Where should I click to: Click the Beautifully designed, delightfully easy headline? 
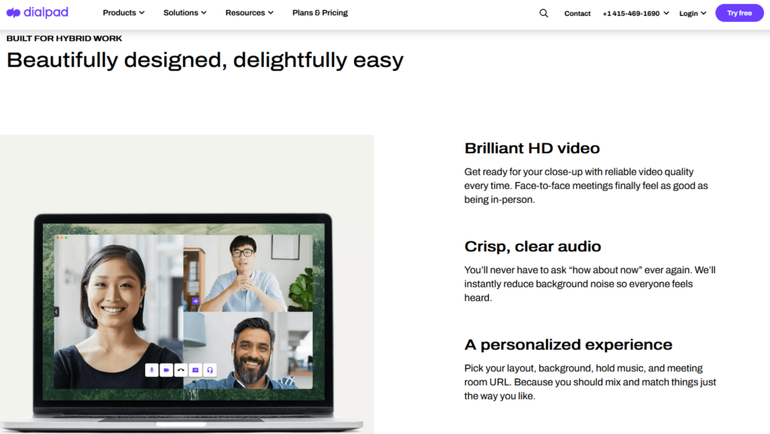coord(205,60)
